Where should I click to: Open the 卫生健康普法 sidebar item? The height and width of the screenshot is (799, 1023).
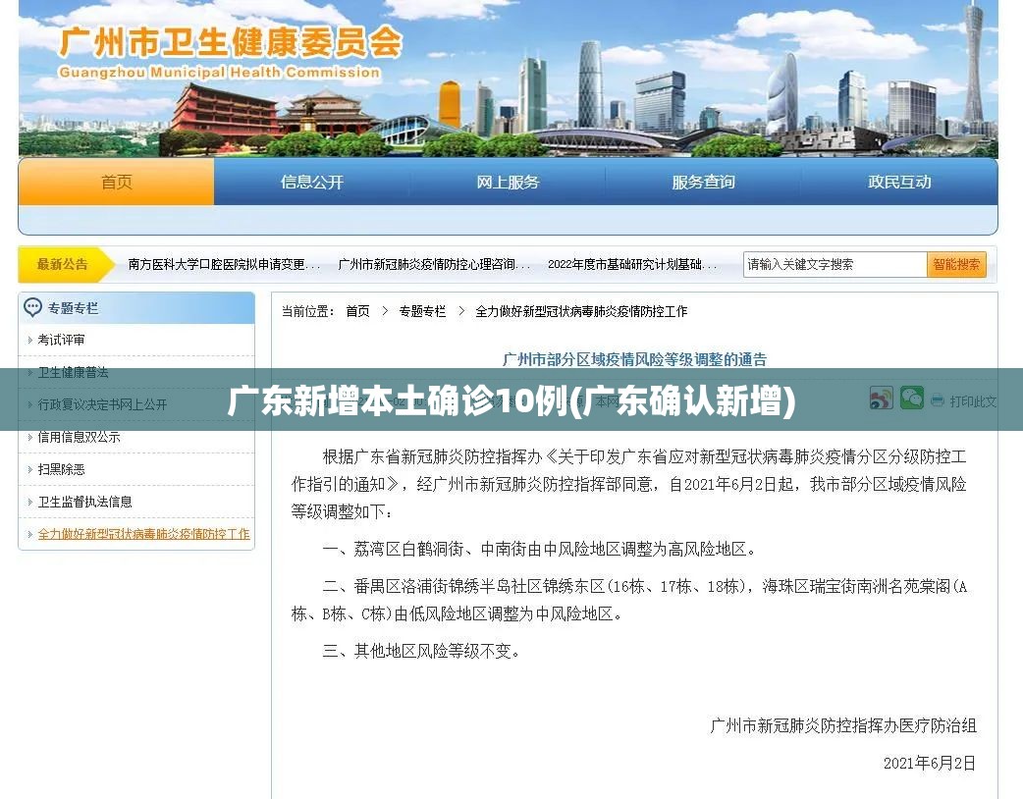click(x=73, y=372)
